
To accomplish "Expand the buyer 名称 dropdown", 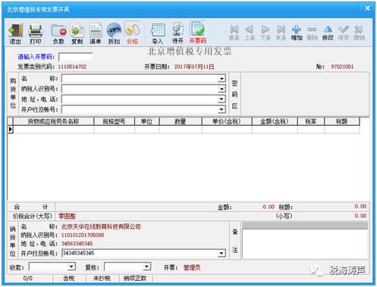I will coord(221,79).
